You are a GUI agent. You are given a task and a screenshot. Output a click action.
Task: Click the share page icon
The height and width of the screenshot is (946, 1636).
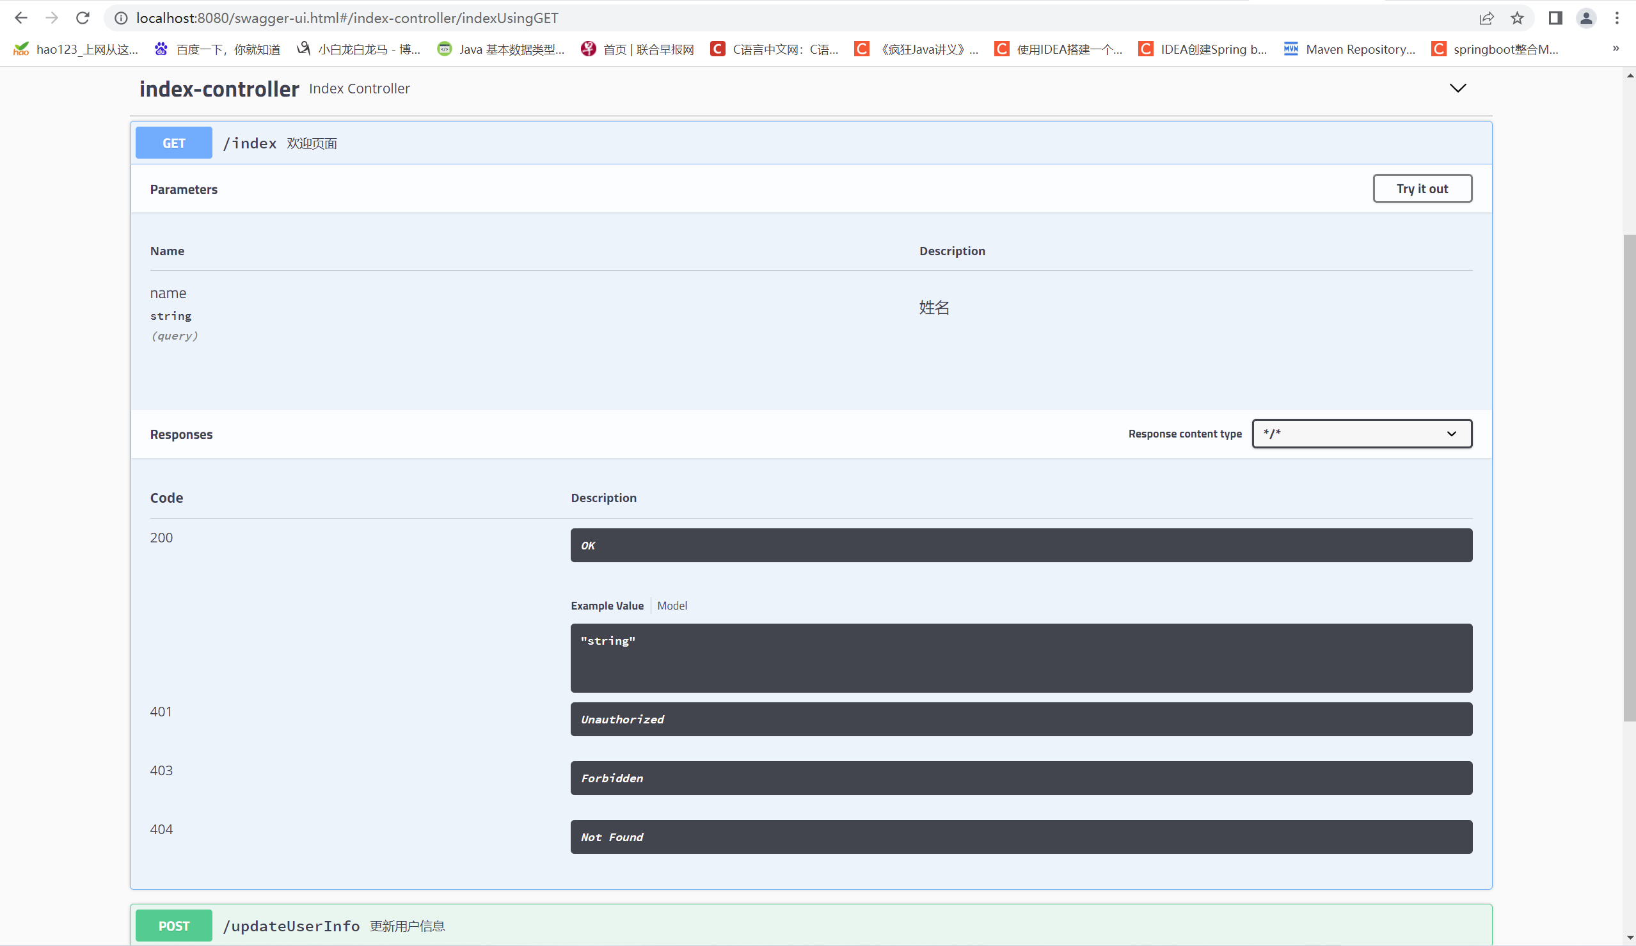1486,18
